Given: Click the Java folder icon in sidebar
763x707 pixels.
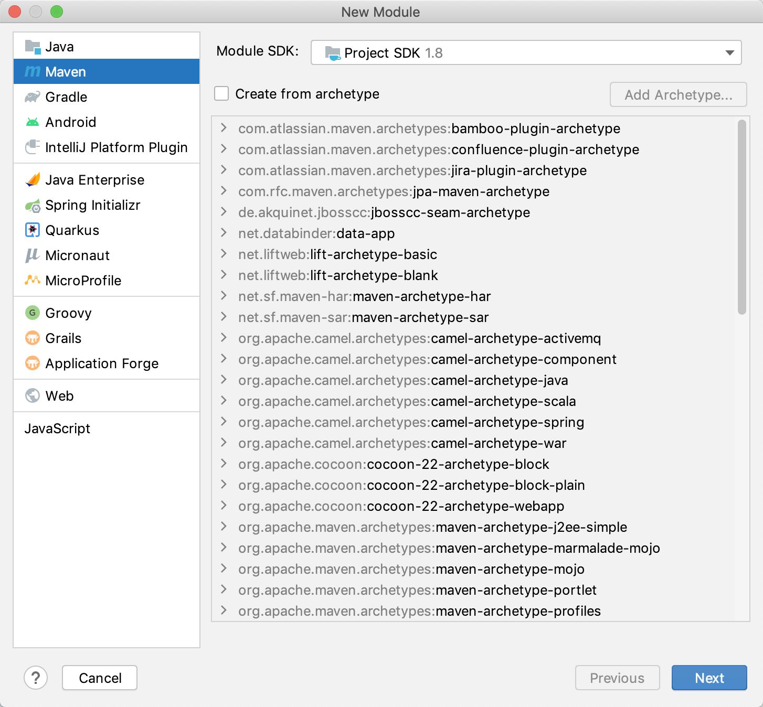Looking at the screenshot, I should click(x=33, y=47).
